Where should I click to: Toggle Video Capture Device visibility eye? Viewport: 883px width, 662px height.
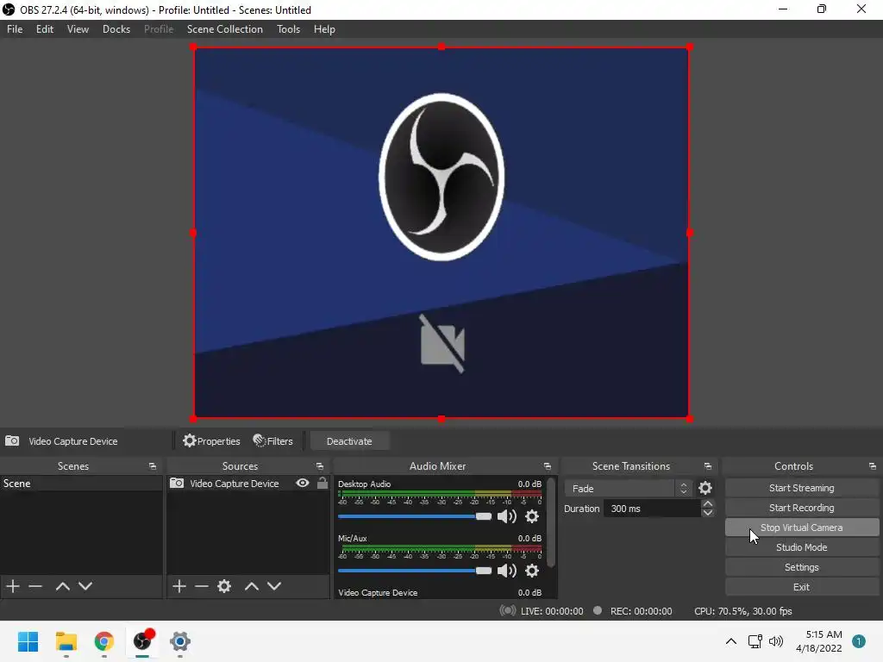[x=303, y=483]
